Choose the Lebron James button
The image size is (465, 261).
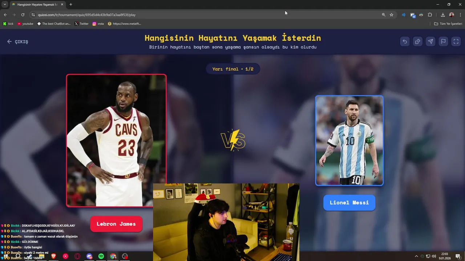click(x=116, y=224)
